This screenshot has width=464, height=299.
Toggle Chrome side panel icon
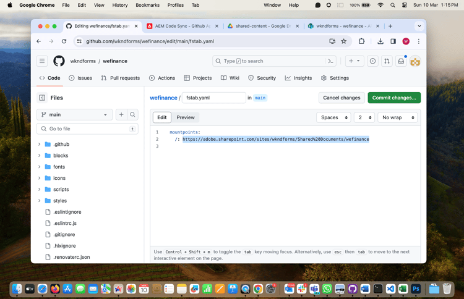393,41
